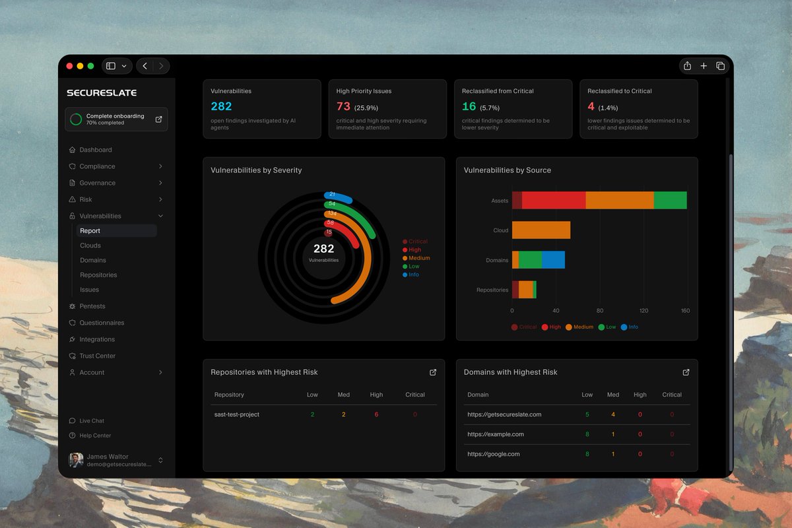Expand the Governance section chevron
Image resolution: width=792 pixels, height=528 pixels.
pyautogui.click(x=160, y=183)
